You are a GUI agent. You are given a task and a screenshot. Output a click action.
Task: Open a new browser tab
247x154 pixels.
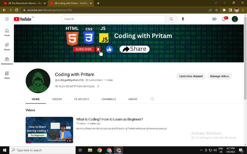click(x=98, y=3)
